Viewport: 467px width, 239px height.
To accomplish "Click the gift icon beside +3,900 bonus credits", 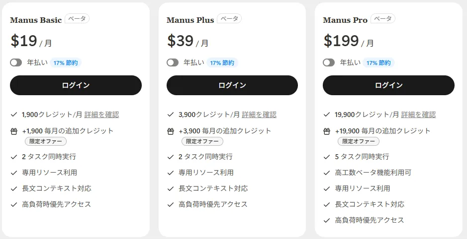I will [x=171, y=131].
